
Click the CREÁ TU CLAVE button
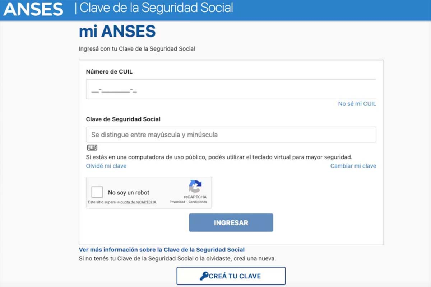[x=231, y=276]
